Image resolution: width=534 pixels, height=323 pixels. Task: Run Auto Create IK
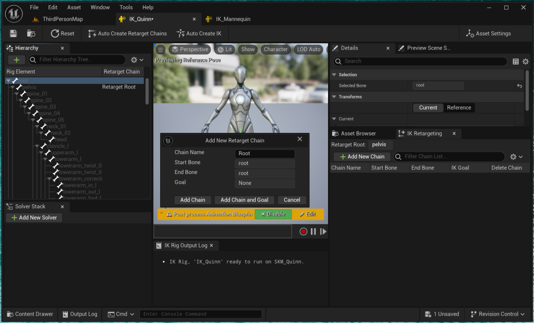pos(199,33)
